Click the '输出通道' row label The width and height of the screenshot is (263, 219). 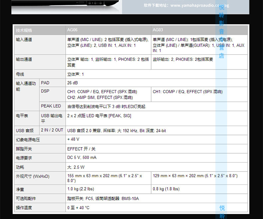point(24,59)
